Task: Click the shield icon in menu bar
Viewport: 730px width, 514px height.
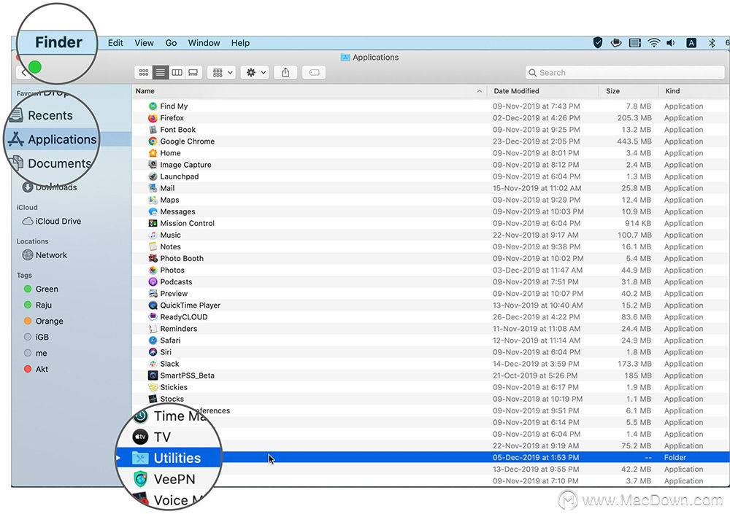Action: [x=598, y=43]
